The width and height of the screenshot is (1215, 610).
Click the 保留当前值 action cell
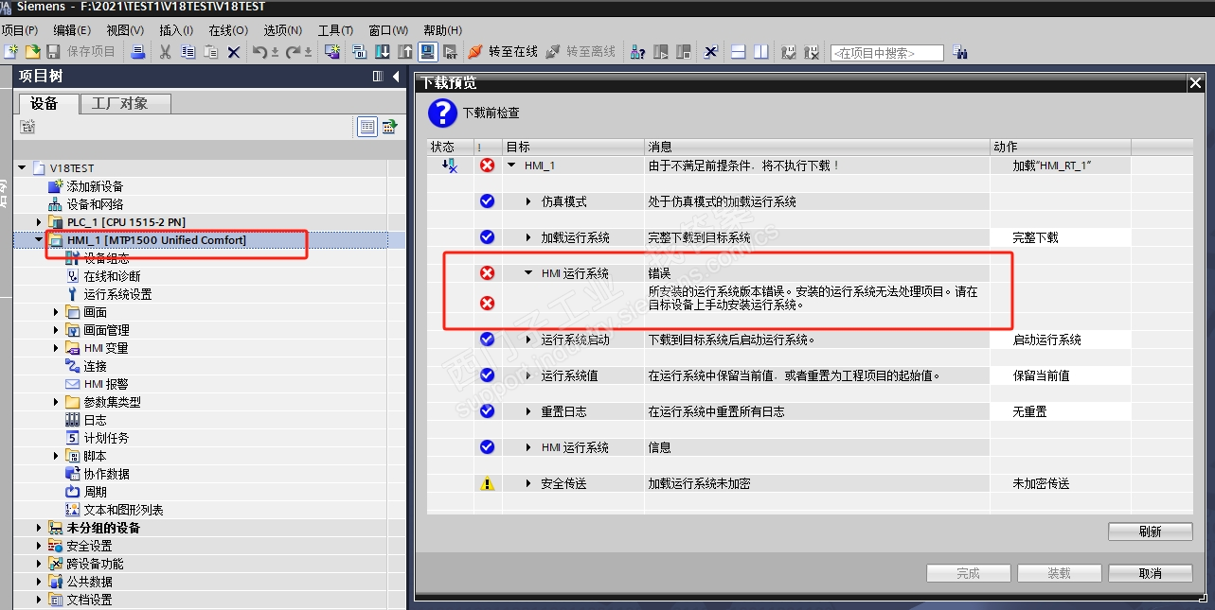coord(1060,375)
